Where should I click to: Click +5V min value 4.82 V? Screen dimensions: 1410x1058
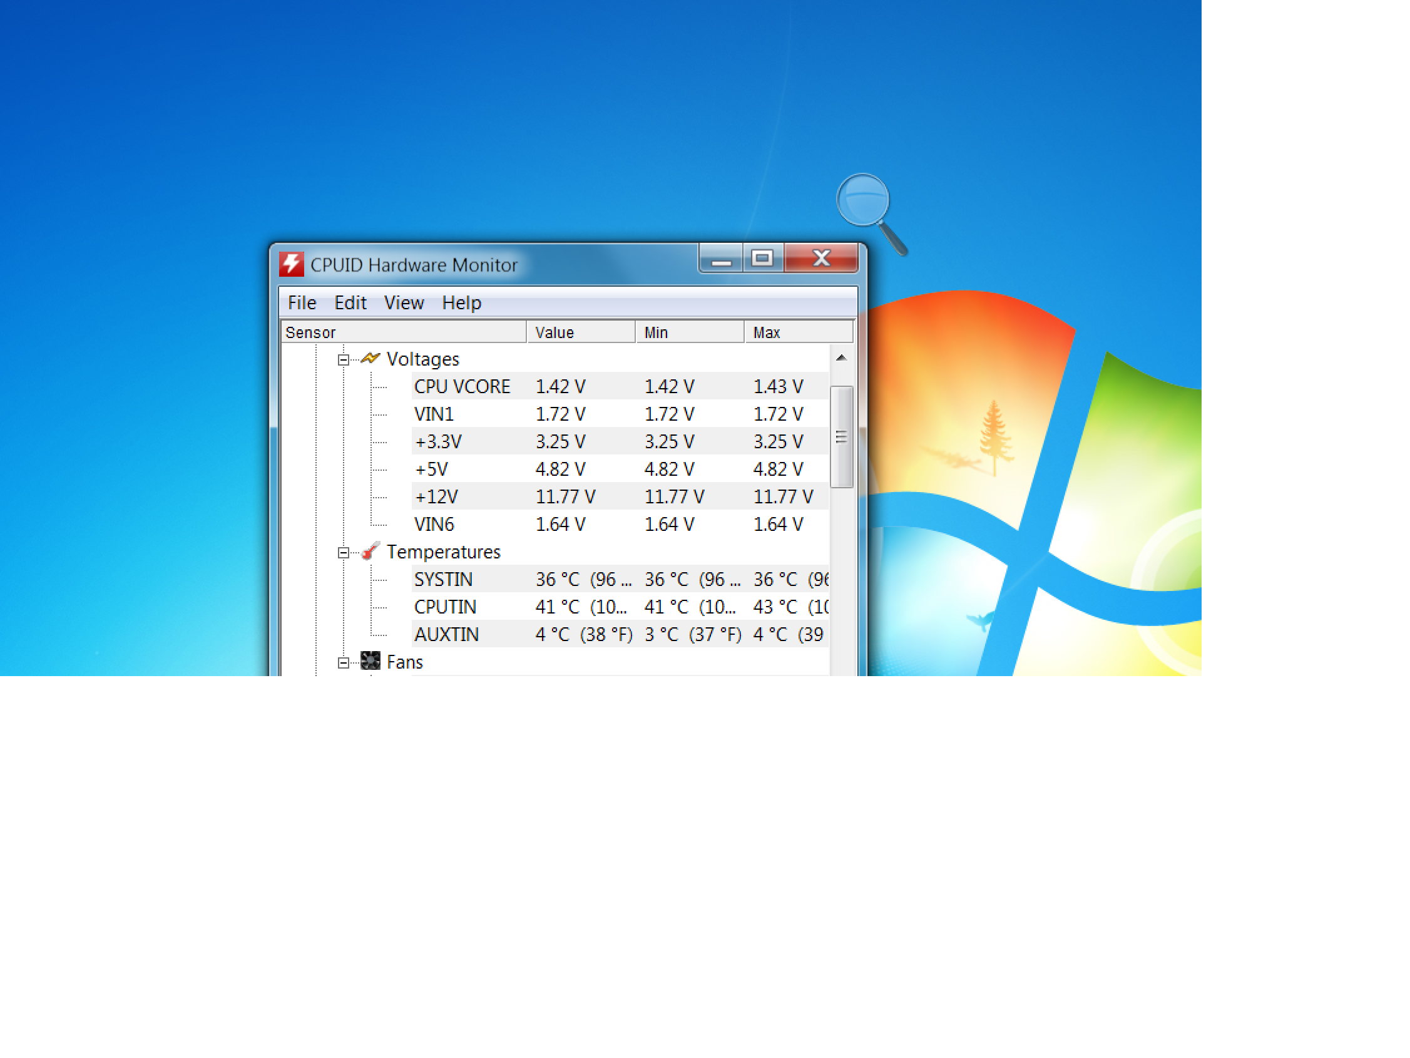coord(669,470)
